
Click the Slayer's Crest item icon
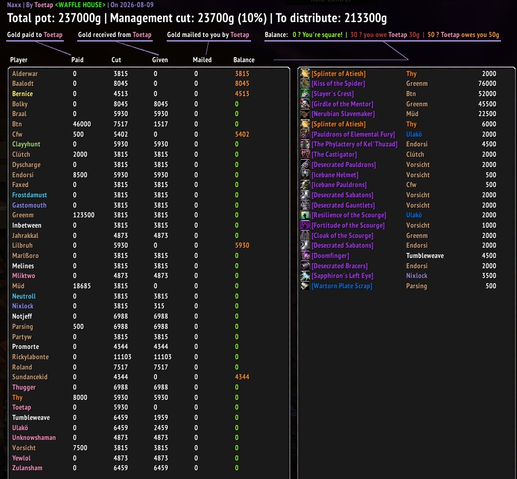305,94
